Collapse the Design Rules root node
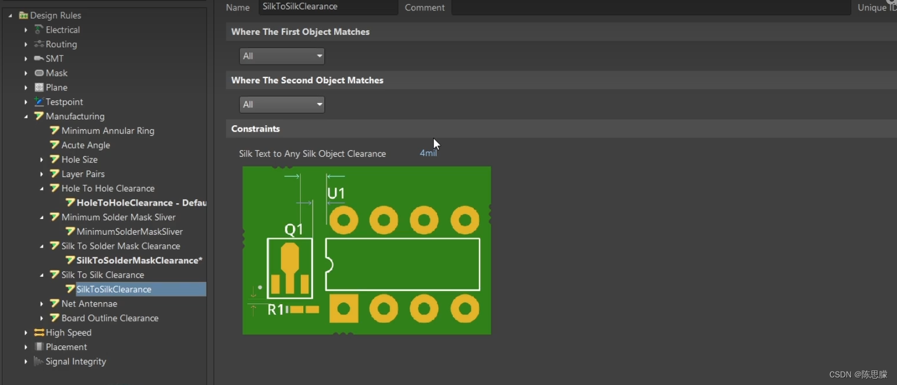Viewport: 897px width, 385px height. pos(10,16)
